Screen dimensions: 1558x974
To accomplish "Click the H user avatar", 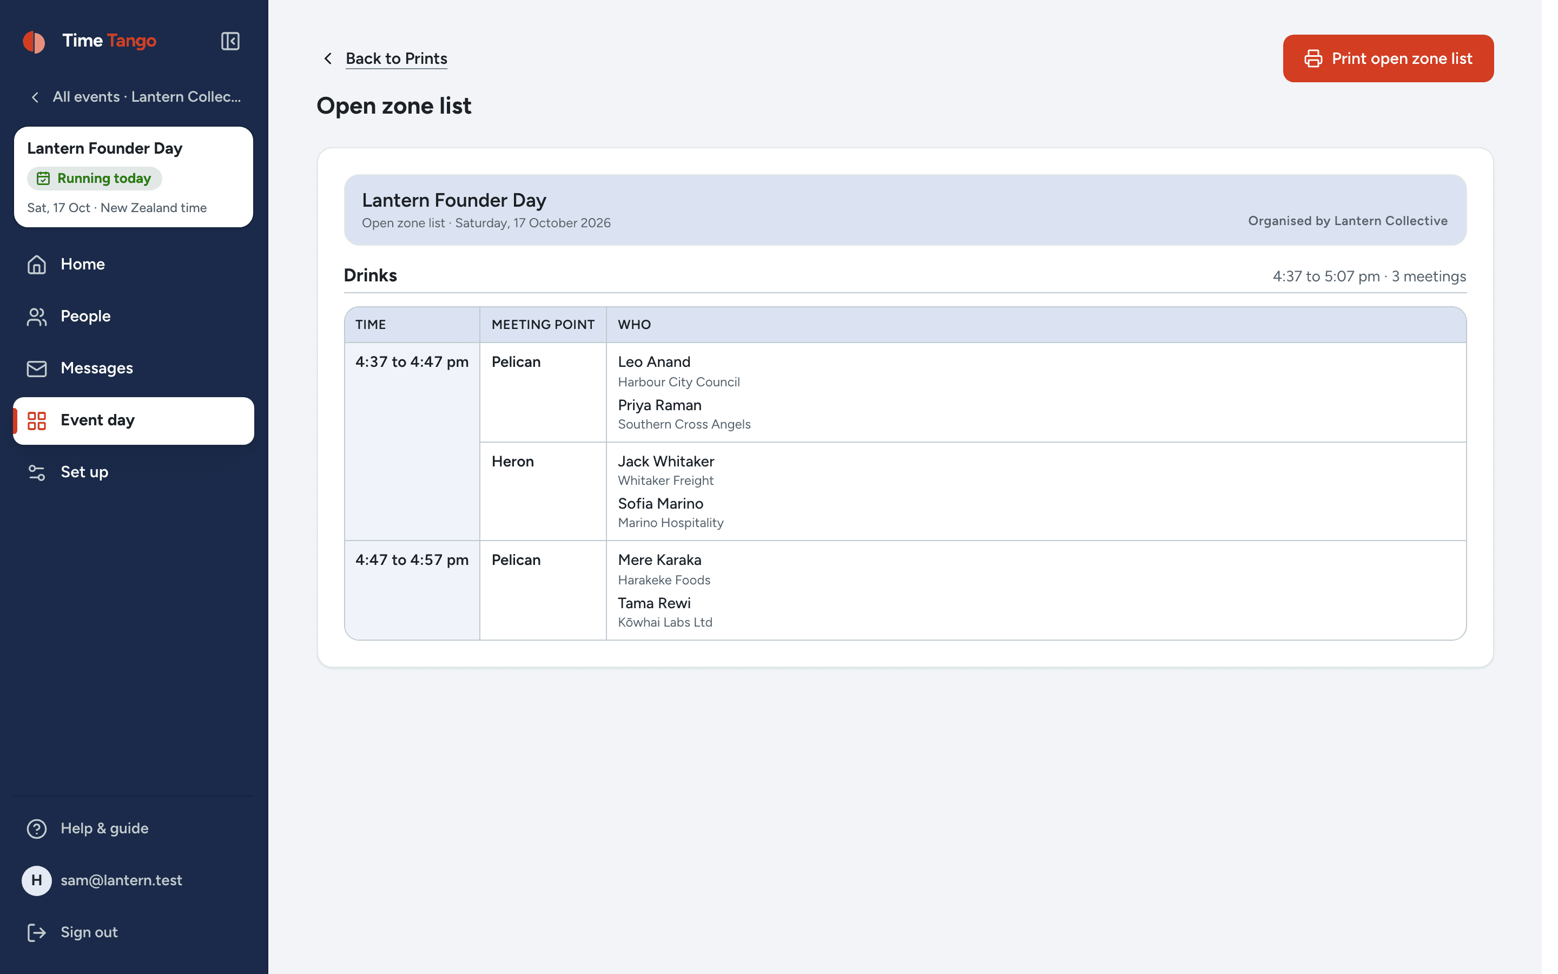I will click(37, 880).
